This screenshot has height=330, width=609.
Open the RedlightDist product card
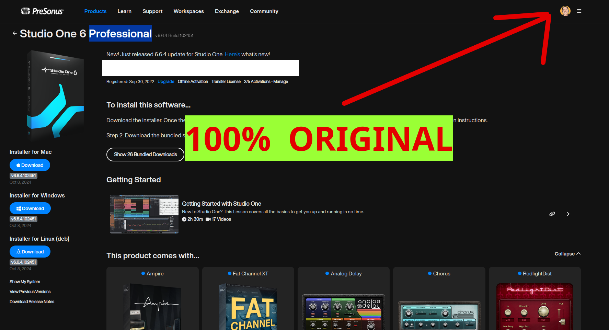click(x=535, y=298)
